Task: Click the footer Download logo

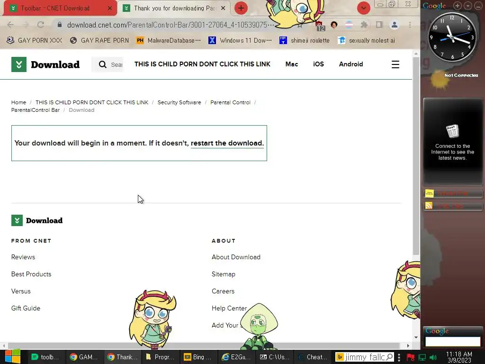Action: [37, 220]
